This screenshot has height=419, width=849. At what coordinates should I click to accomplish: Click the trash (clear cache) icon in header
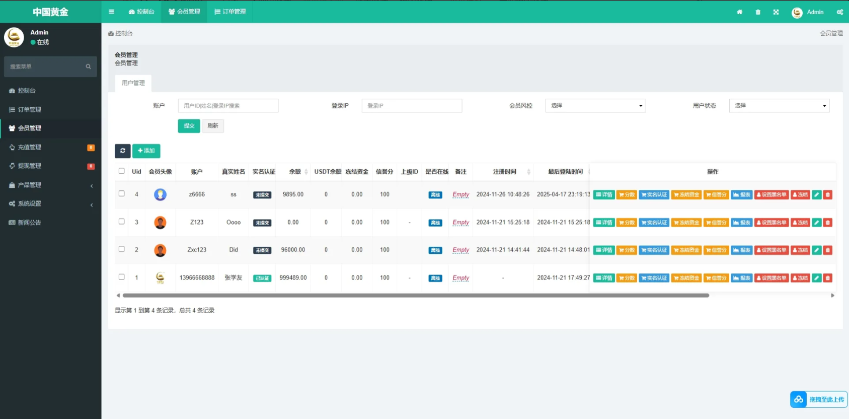click(758, 12)
